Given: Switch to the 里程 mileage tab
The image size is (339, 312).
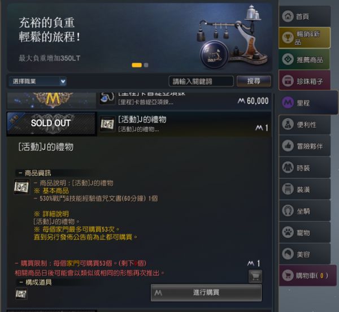Looking at the screenshot, I should pos(308,103).
